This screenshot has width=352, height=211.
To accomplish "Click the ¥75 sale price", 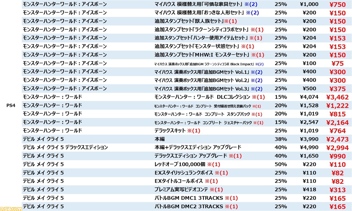I will 337,63.
